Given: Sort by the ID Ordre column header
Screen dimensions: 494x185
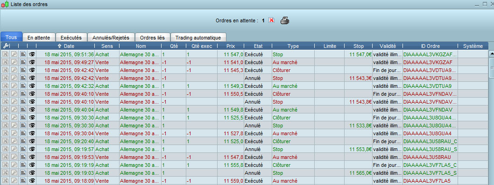Looking at the screenshot, I should pos(430,46).
